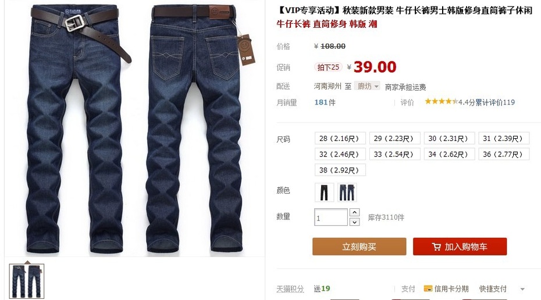Click the 加入购物车 add to cart button
The image size is (541, 300).
(x=460, y=247)
